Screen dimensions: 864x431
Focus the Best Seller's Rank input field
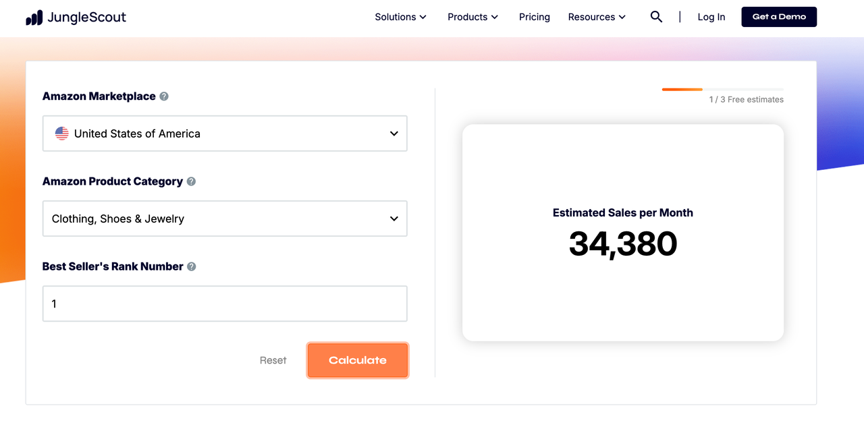pyautogui.click(x=225, y=304)
